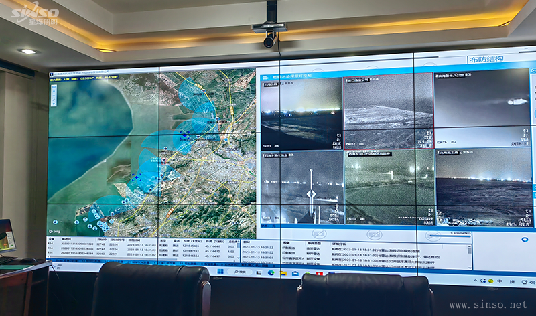Click a station marker in the port cluster
Viewport: 536px width, 316px height.
click(94, 213)
